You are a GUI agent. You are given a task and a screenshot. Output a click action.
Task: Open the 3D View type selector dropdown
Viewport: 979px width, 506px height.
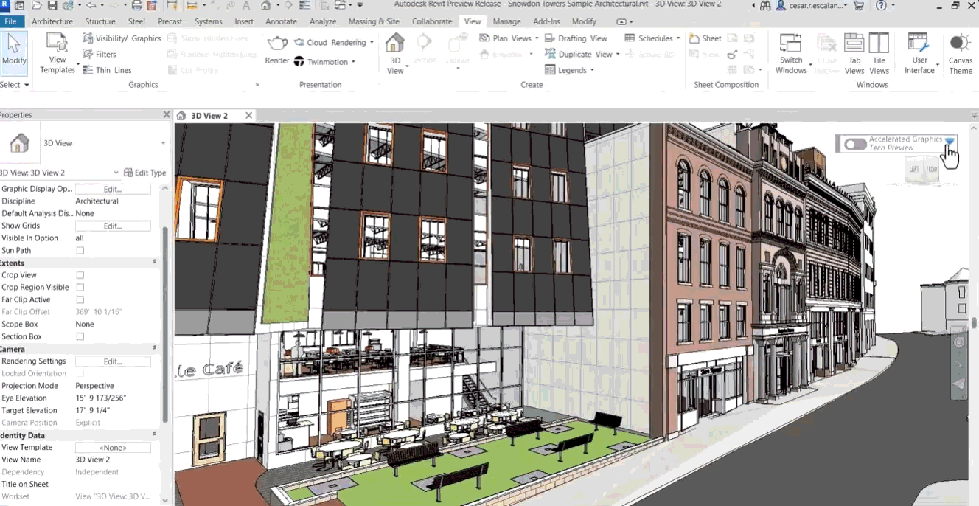pyautogui.click(x=162, y=143)
